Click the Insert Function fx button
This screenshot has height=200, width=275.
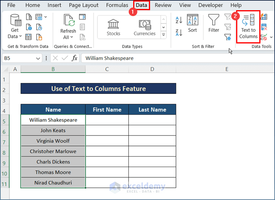click(75, 58)
